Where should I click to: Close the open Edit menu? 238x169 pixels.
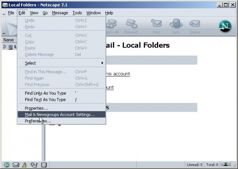click(22, 13)
